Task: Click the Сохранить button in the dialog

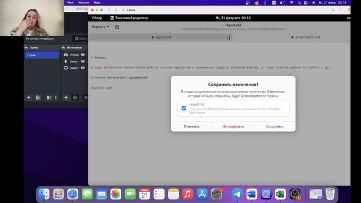Action: [x=275, y=126]
